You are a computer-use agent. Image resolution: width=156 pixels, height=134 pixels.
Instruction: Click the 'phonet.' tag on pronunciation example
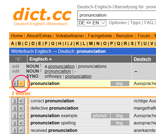101,116
